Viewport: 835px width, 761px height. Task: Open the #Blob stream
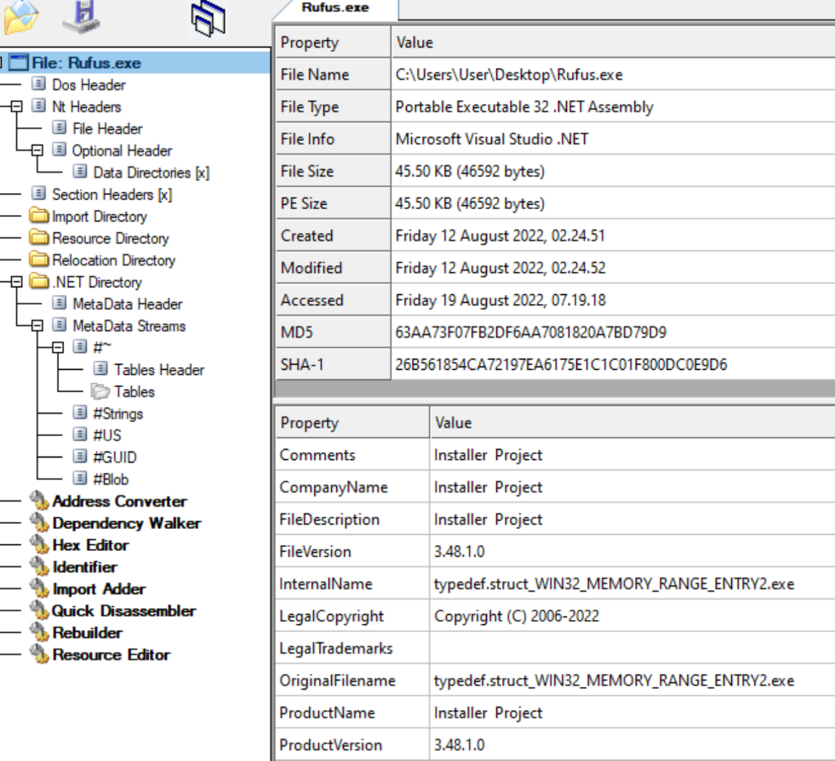111,480
